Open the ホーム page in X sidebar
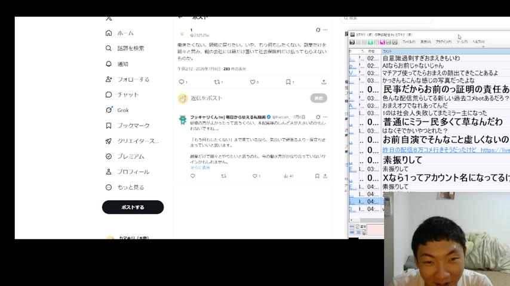This screenshot has width=510, height=286. [x=119, y=33]
